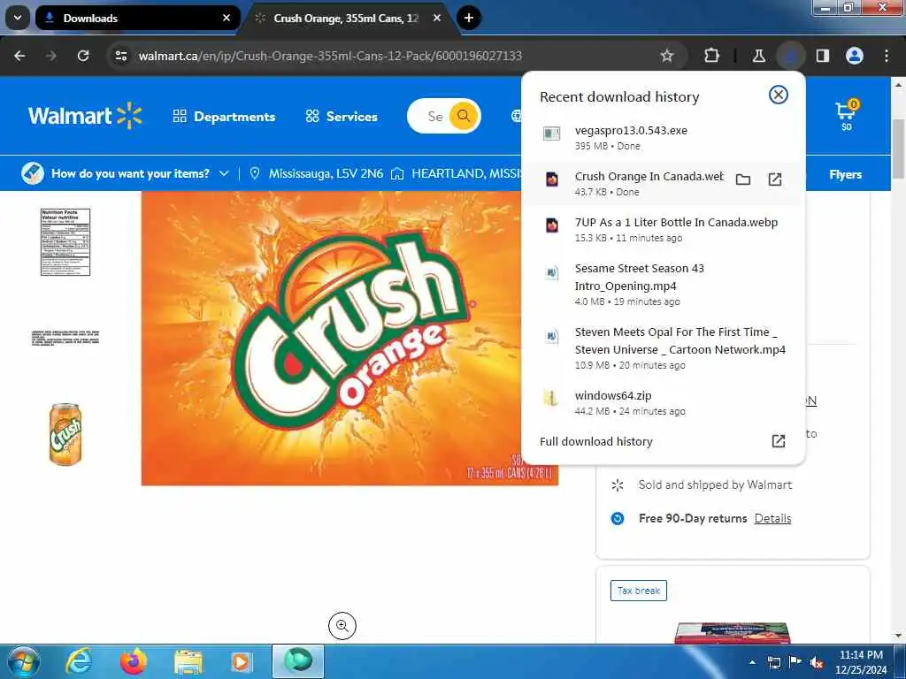View site information icon in address bar
Screen dimensions: 906x679
pyautogui.click(x=120, y=56)
